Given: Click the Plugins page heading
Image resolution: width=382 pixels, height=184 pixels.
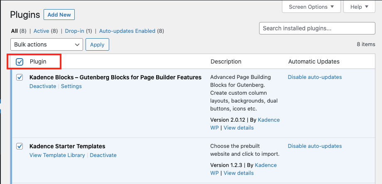Looking at the screenshot, I should pyautogui.click(x=25, y=15).
